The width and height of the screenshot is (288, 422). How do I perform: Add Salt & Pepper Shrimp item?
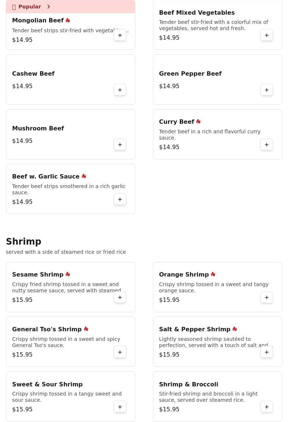[x=267, y=352]
